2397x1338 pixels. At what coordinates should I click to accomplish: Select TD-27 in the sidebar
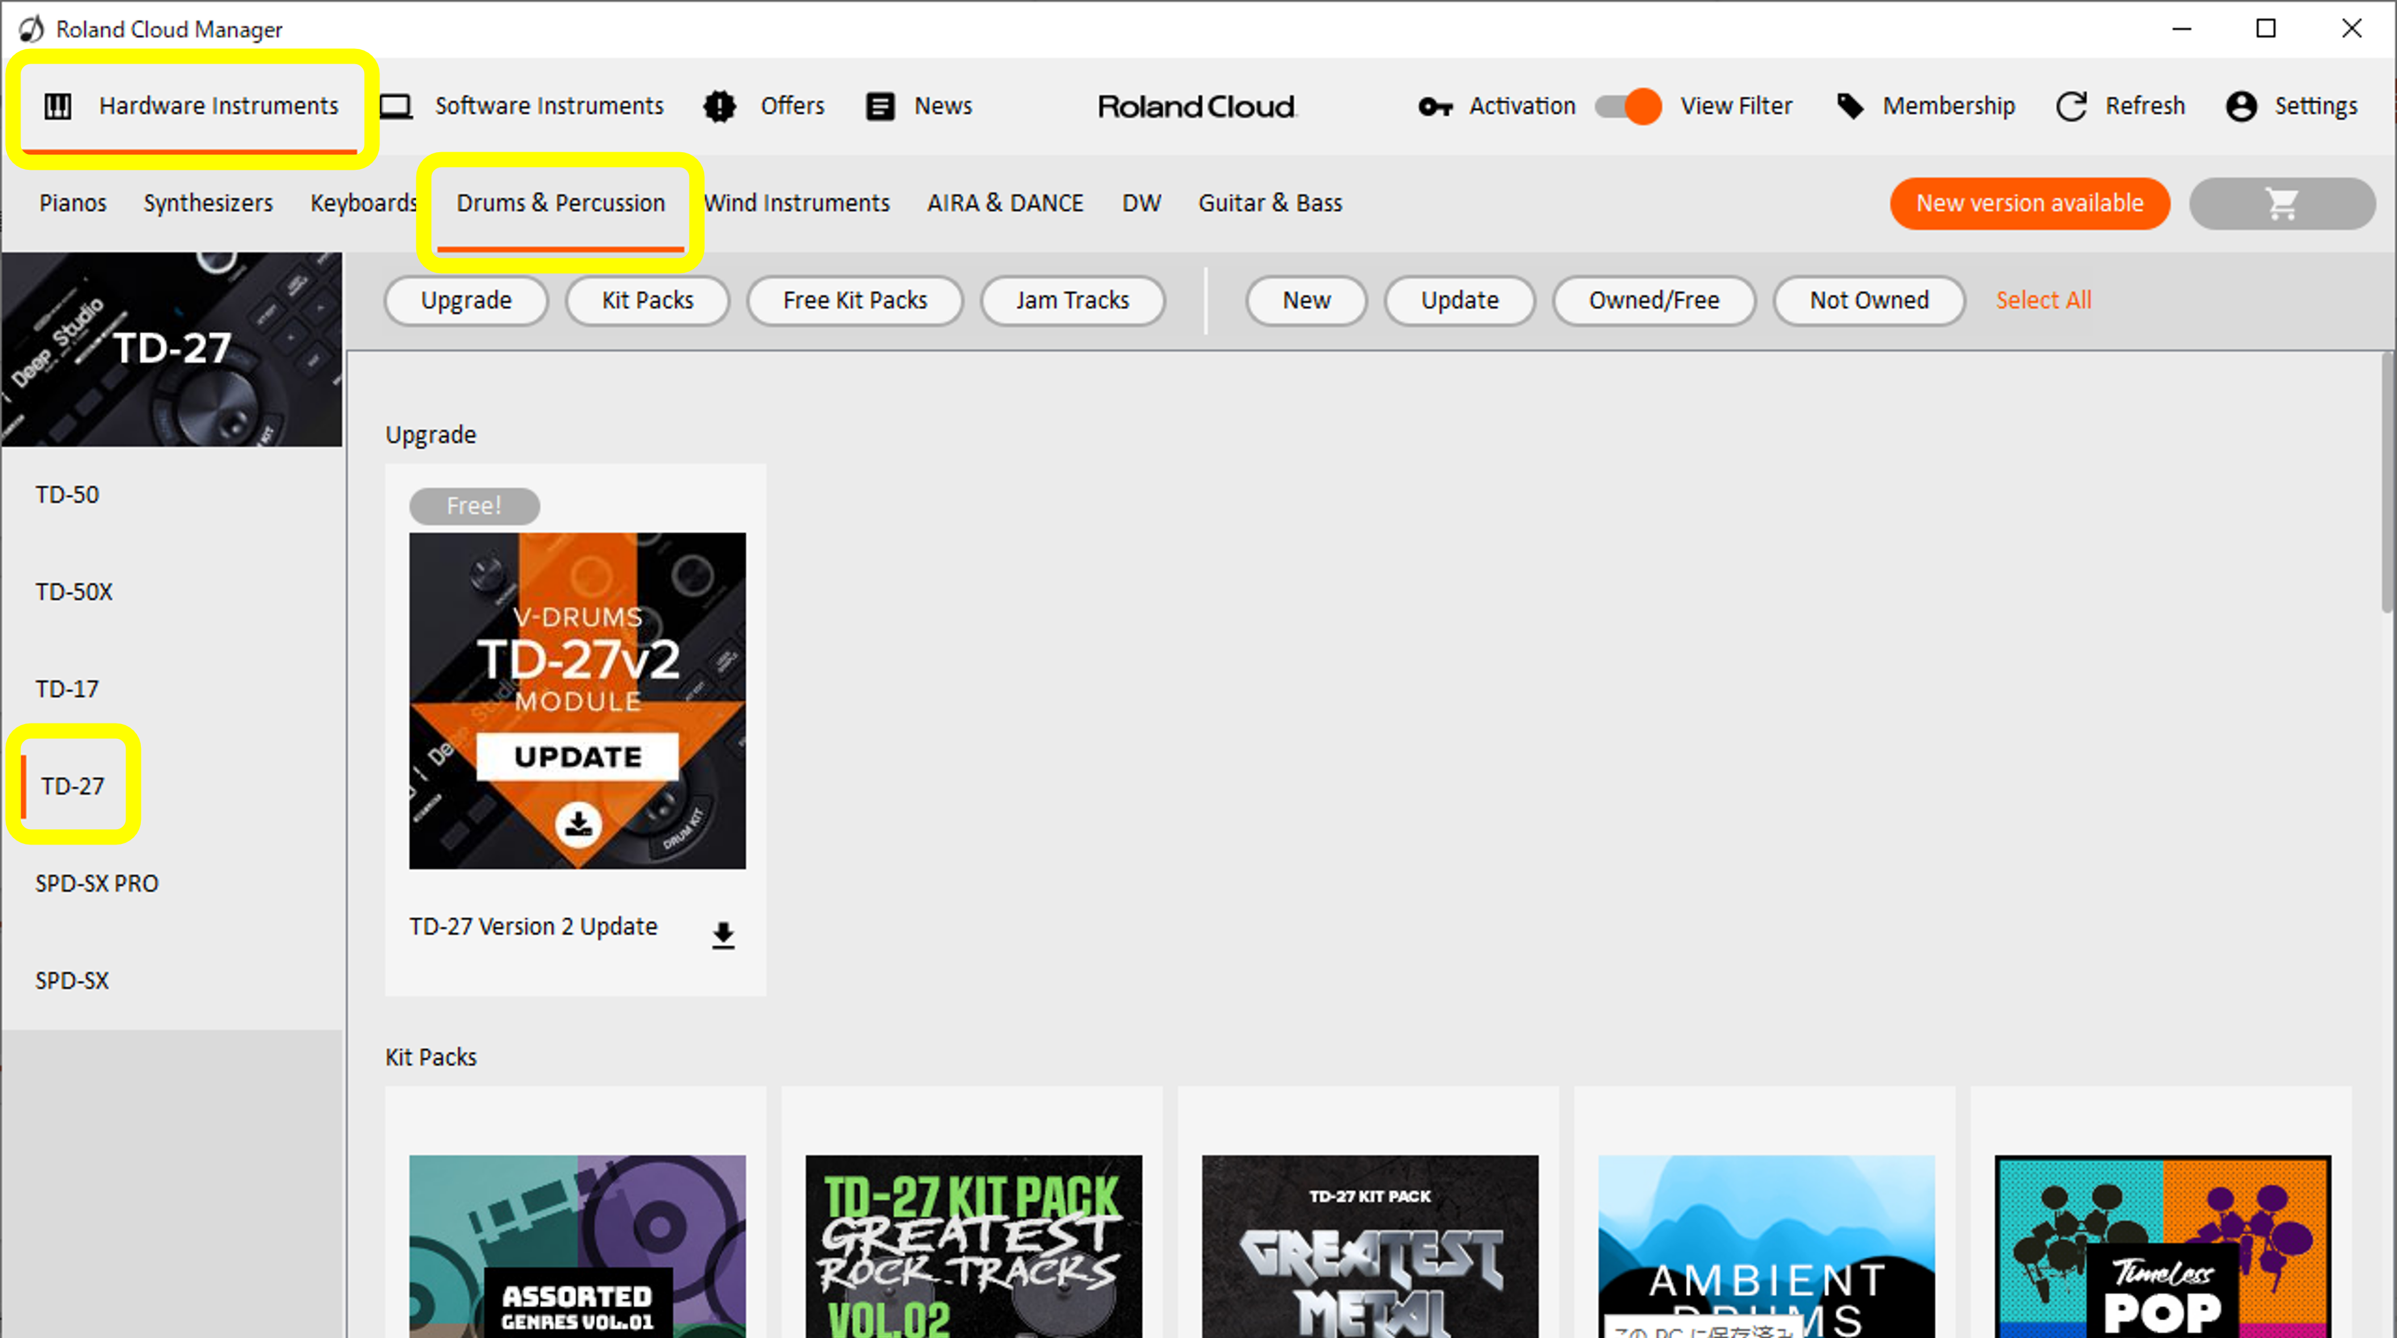[x=73, y=786]
